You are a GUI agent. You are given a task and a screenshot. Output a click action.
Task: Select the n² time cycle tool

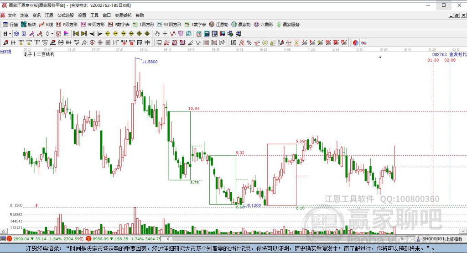click(x=77, y=42)
